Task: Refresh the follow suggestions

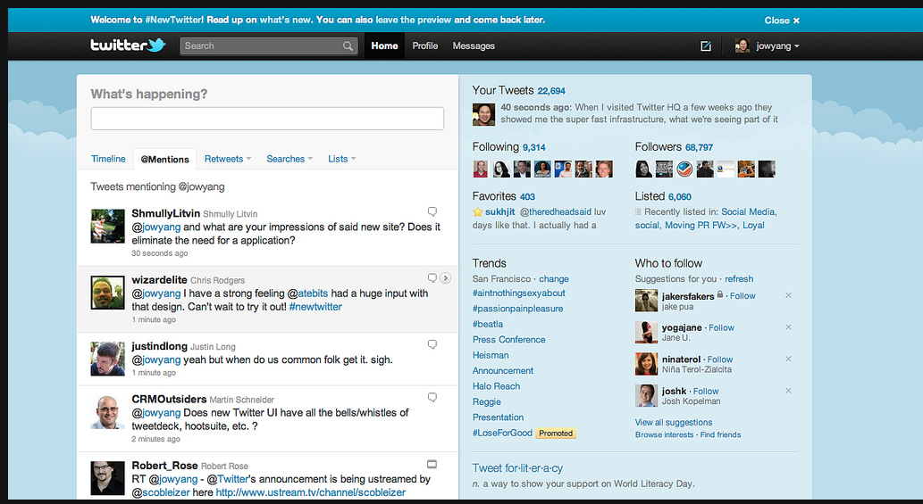Action: coord(739,279)
